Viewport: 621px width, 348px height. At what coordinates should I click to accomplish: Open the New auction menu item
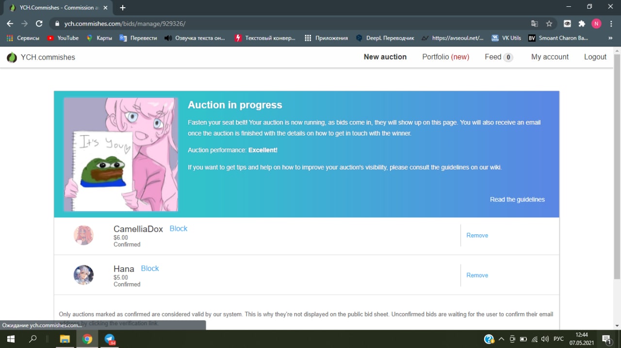tap(385, 57)
